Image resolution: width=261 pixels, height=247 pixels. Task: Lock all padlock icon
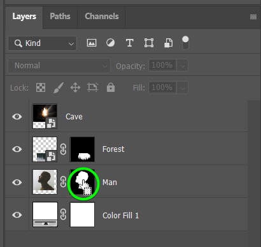click(x=111, y=87)
